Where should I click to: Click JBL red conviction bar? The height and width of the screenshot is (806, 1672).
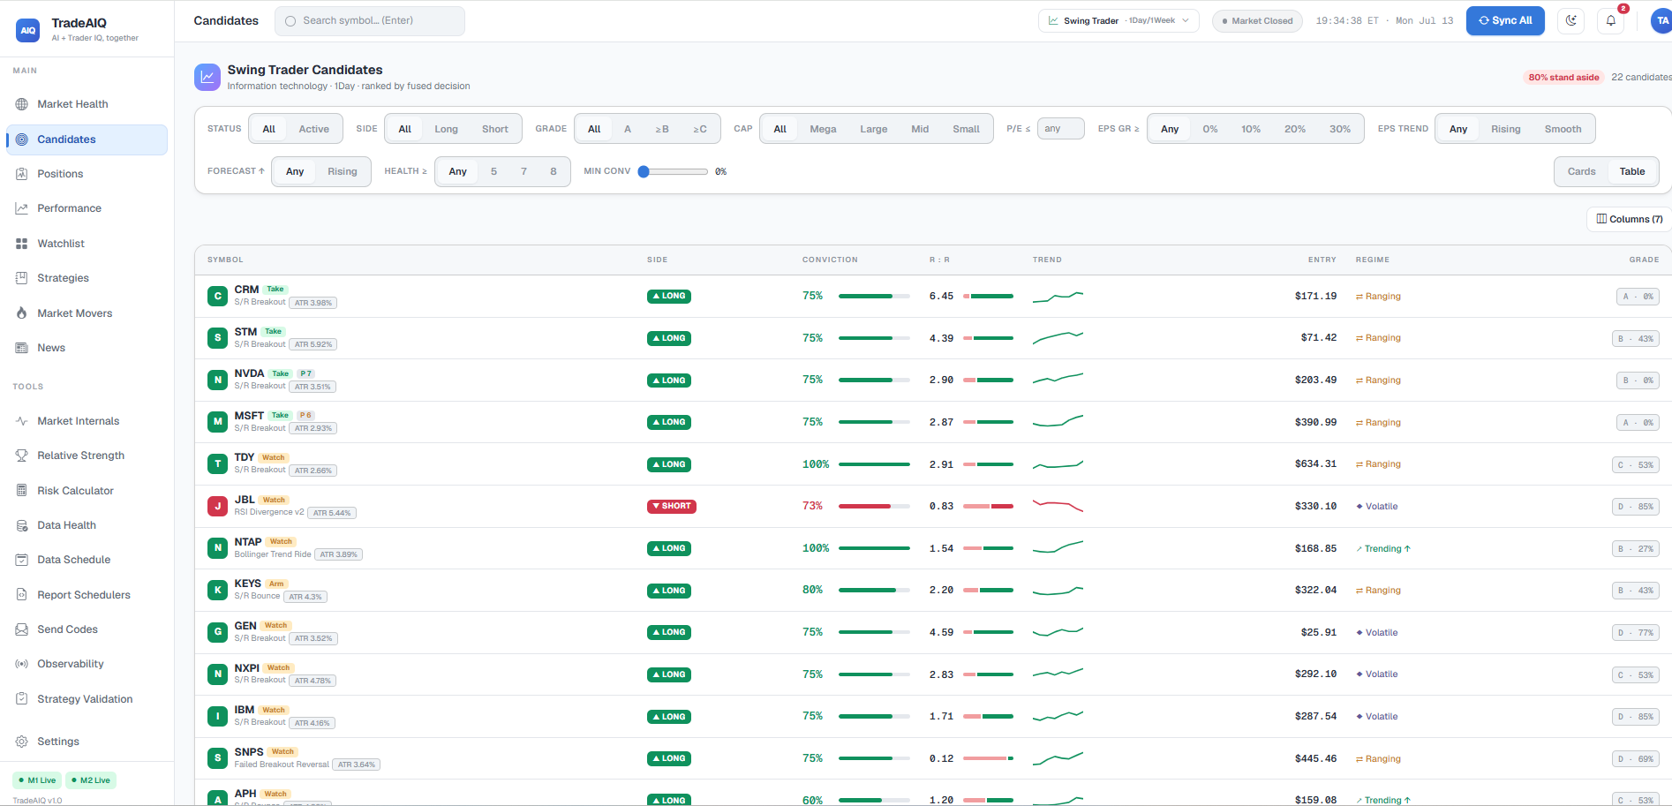click(x=874, y=506)
